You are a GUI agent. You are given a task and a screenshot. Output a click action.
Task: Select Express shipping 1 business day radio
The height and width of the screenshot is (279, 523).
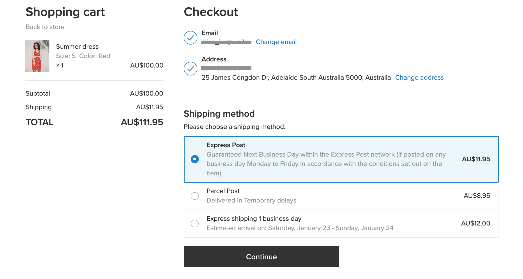coord(195,223)
